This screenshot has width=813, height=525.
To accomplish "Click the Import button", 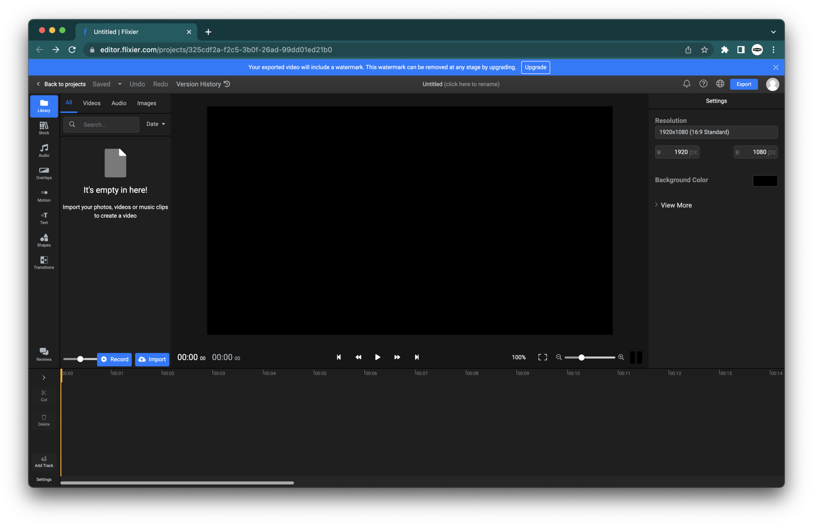I will point(152,359).
